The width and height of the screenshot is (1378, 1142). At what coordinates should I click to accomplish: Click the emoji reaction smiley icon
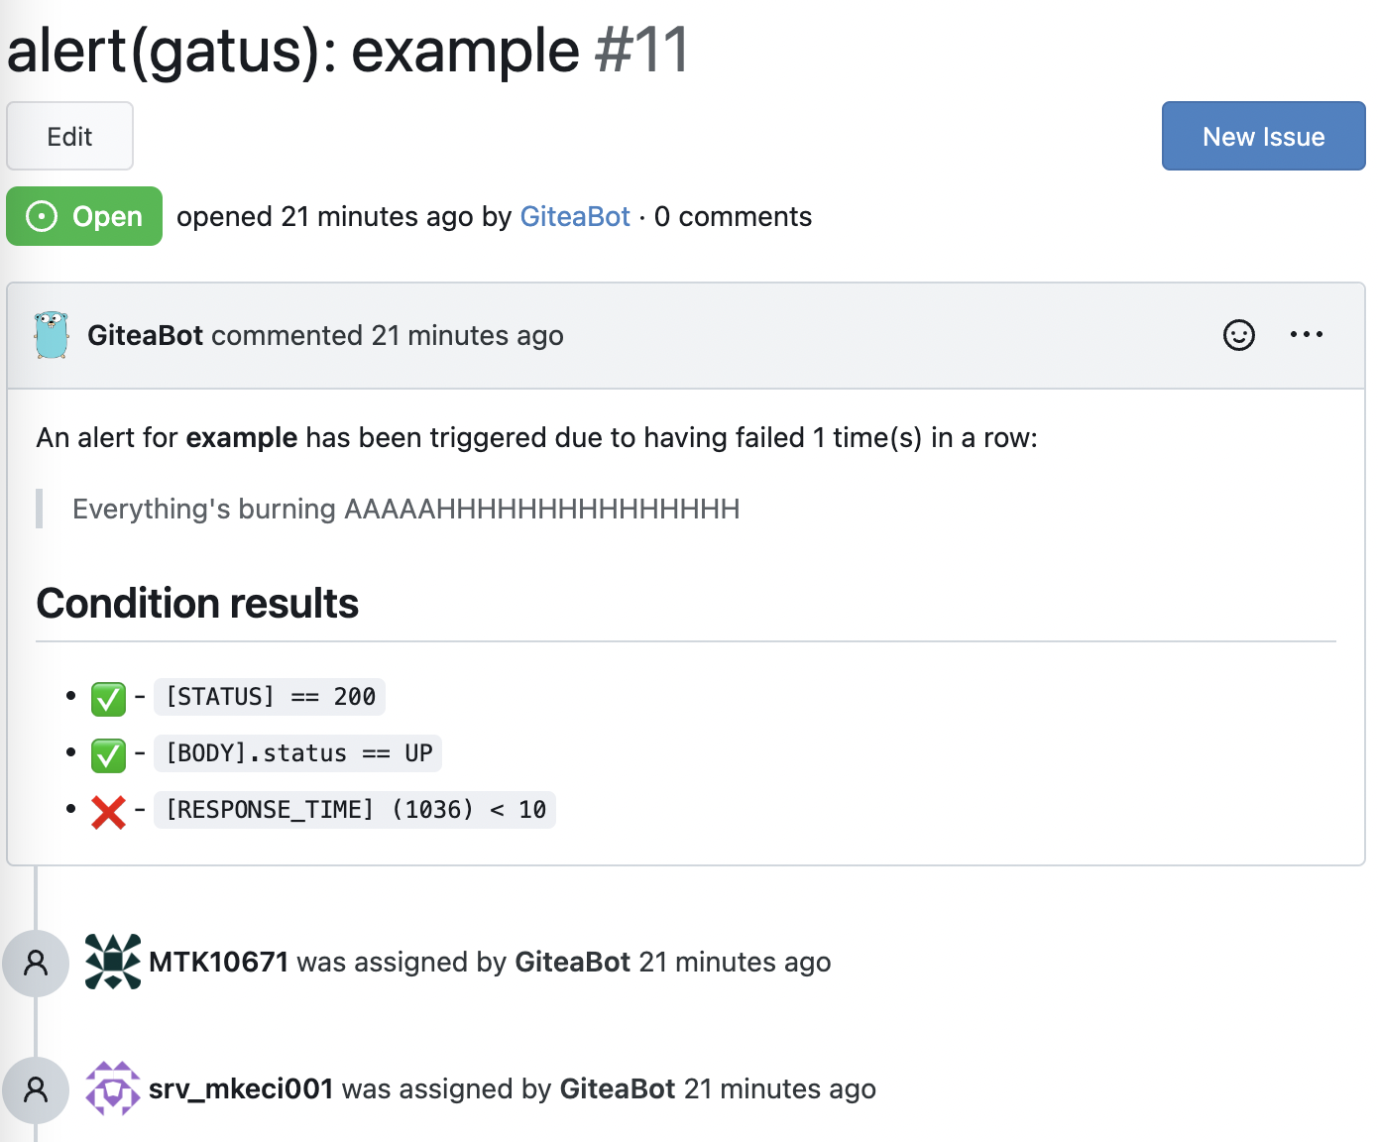[x=1238, y=335]
